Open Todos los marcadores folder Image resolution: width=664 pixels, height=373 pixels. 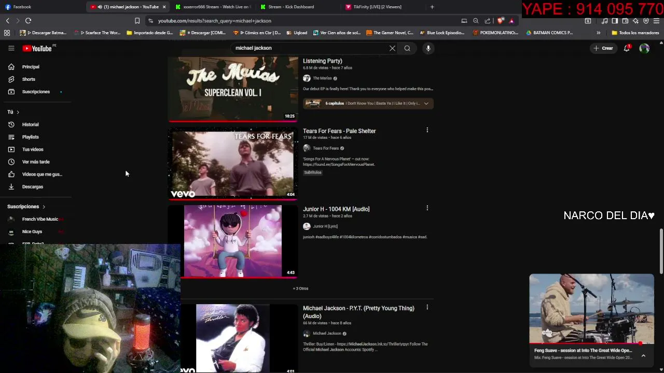point(635,33)
